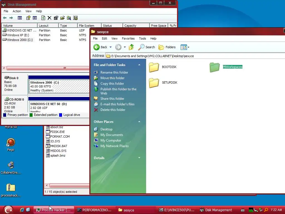Go Back in sexyce Explorer window
Viewport: 285px width, 214px height.
(100, 47)
